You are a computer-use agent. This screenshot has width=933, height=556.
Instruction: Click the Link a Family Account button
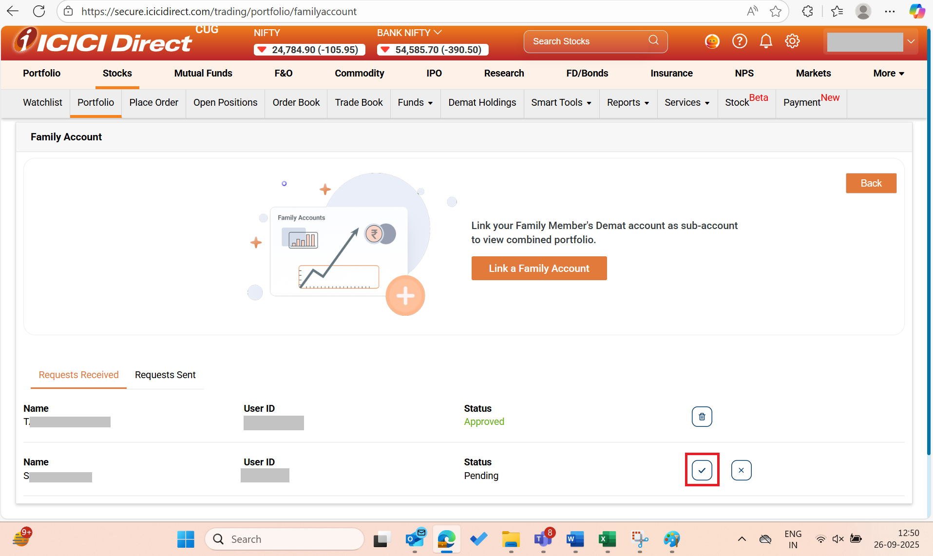point(539,268)
